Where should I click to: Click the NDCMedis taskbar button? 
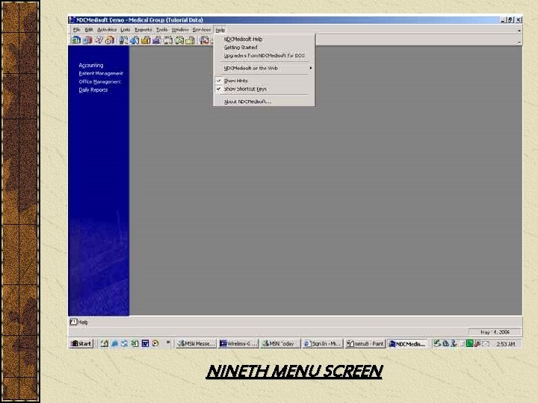tap(408, 343)
